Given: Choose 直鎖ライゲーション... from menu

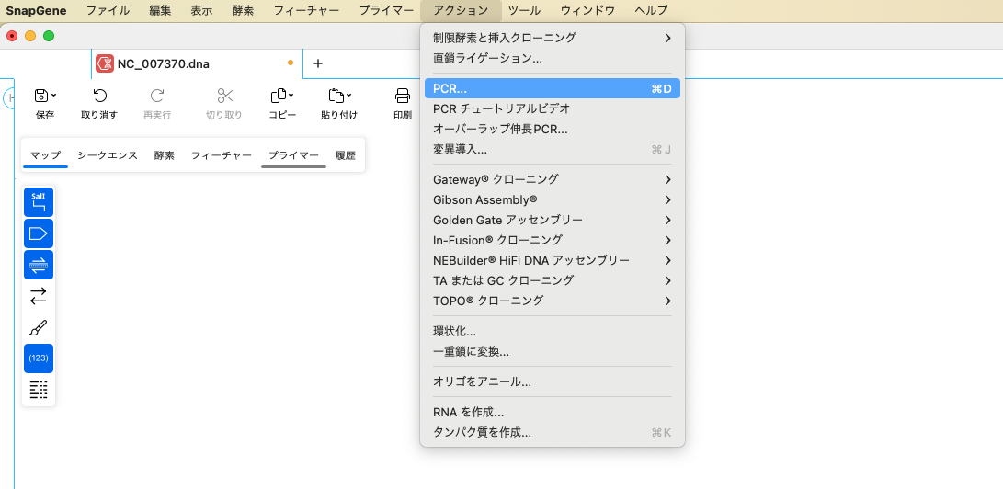Looking at the screenshot, I should click(x=552, y=58).
